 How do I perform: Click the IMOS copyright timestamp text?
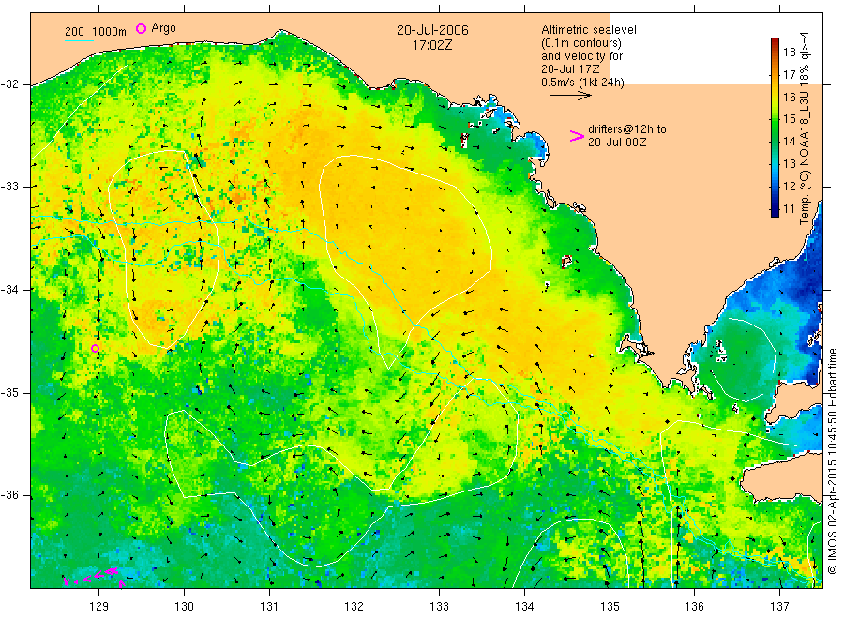tap(833, 461)
